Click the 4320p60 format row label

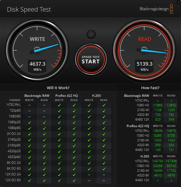pyautogui.click(x=14, y=157)
